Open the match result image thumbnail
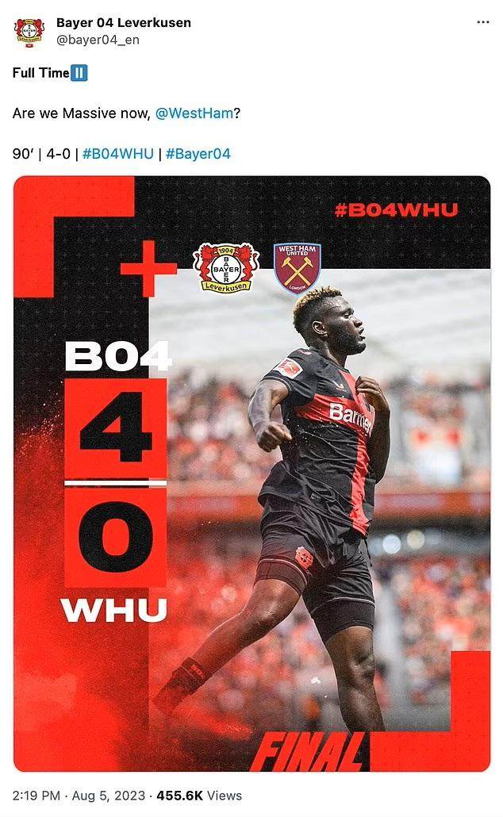The width and height of the screenshot is (503, 817). (251, 474)
